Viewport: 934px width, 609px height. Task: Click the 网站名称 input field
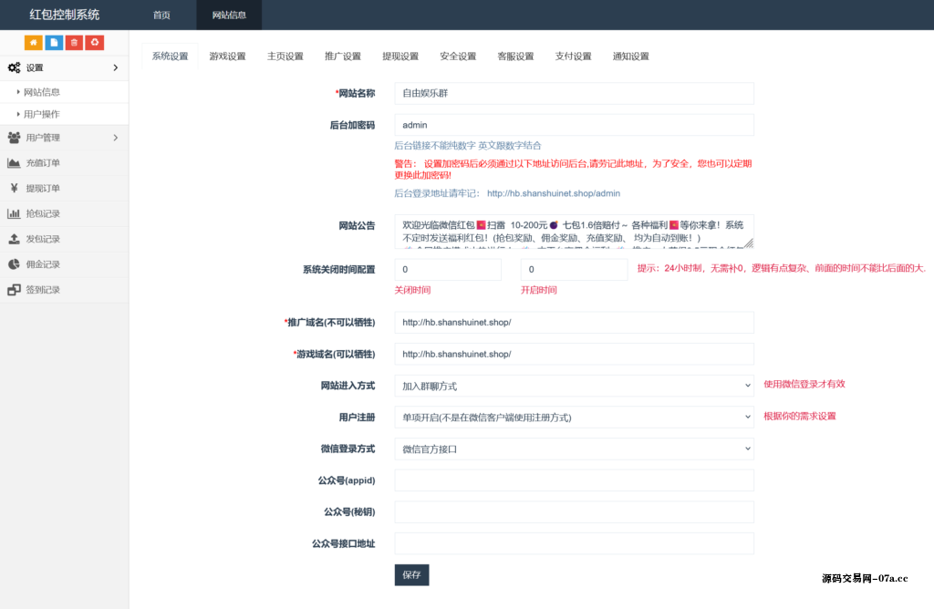573,92
